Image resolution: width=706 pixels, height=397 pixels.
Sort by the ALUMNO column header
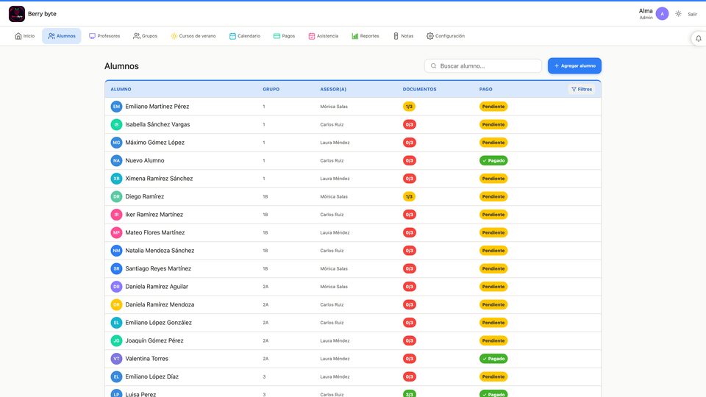(x=121, y=89)
